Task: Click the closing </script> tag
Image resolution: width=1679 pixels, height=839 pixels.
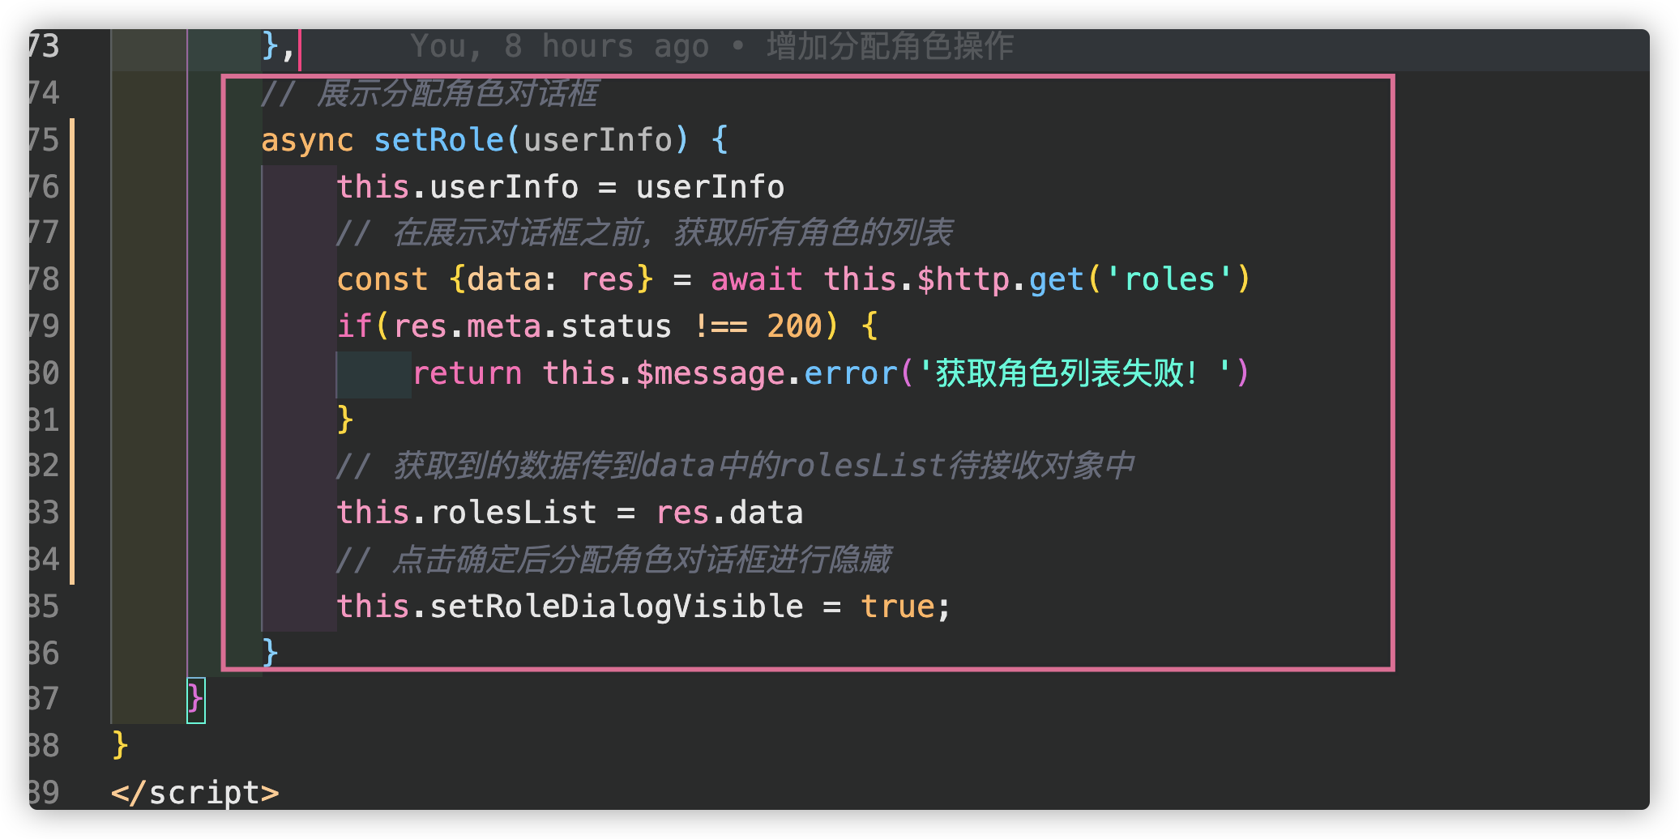Action: pos(195,793)
